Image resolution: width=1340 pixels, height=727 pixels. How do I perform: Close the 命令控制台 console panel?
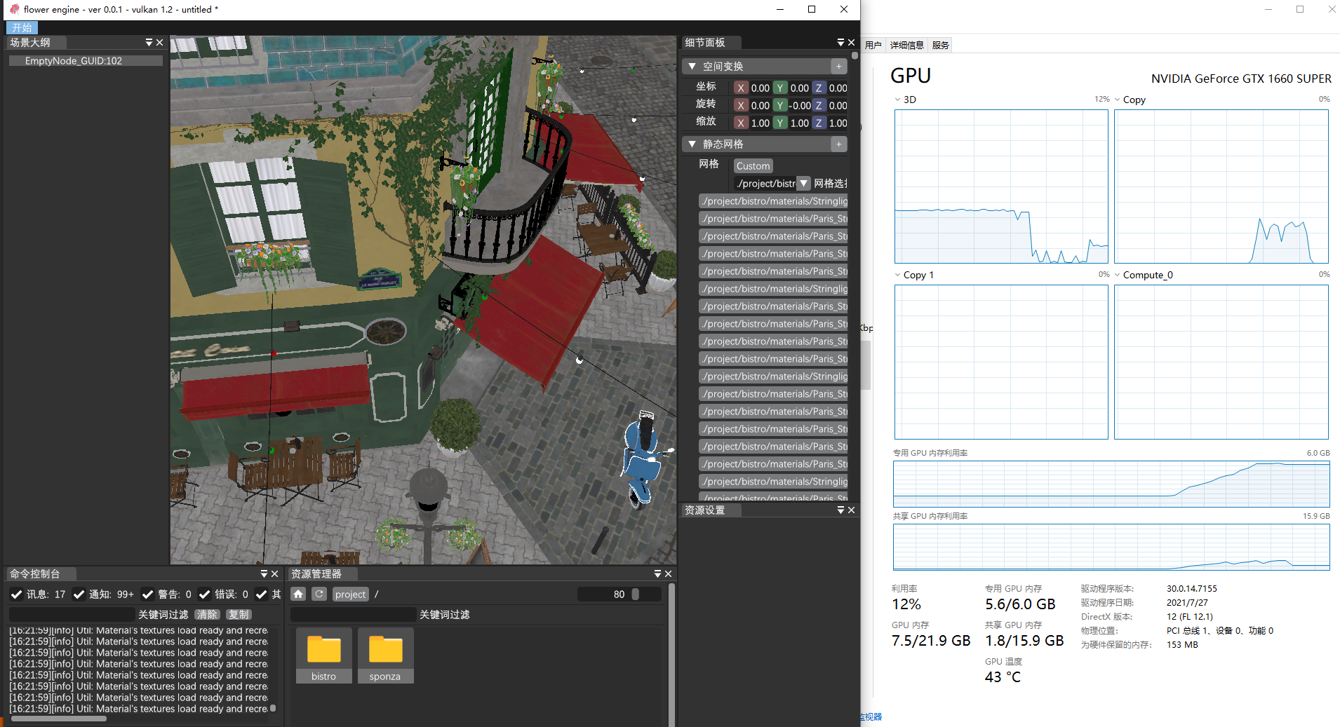click(x=274, y=573)
